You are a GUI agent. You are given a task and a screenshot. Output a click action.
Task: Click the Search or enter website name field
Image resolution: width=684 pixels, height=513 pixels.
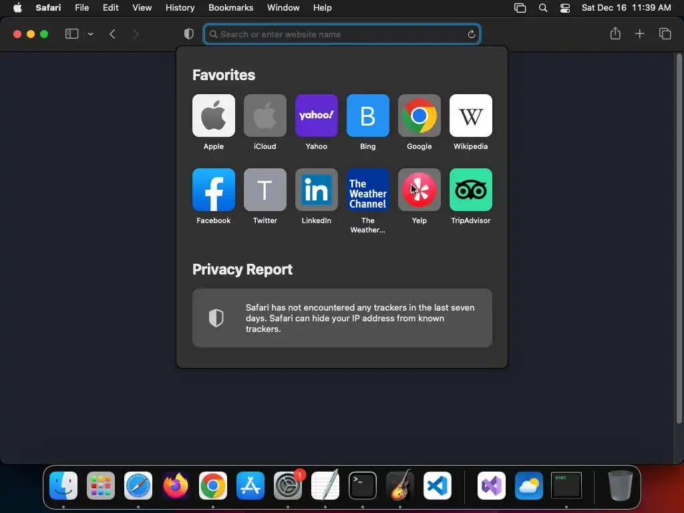click(342, 34)
